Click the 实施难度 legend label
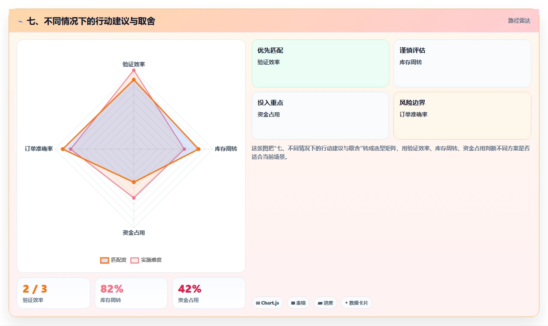Image resolution: width=548 pixels, height=326 pixels. 151,260
